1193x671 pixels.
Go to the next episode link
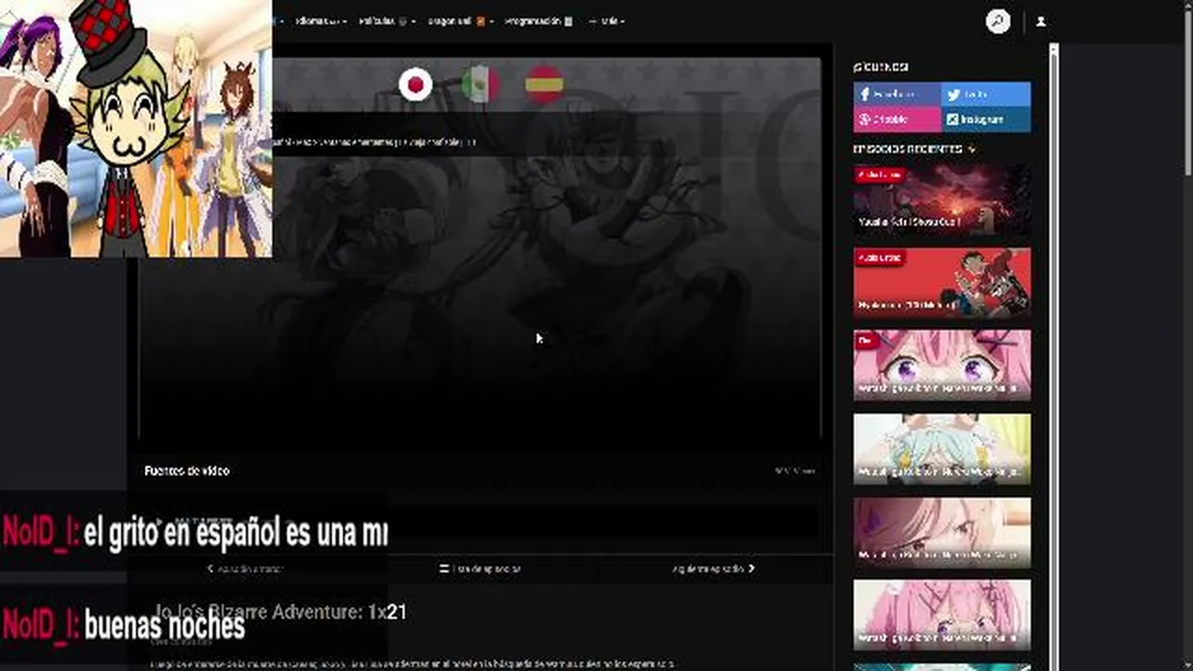(713, 568)
